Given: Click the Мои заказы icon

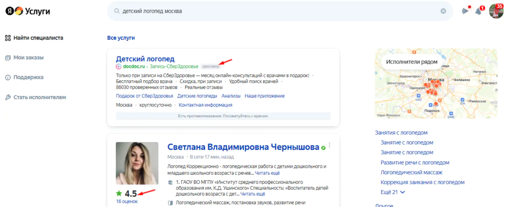Looking at the screenshot, I should click(8, 58).
